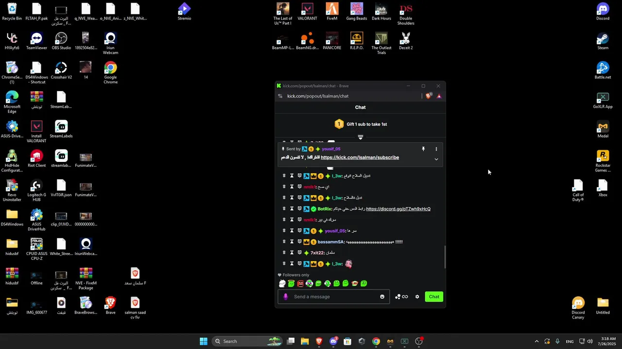
Task: Click username yousif_05 in pinned message
Action: pos(331,149)
